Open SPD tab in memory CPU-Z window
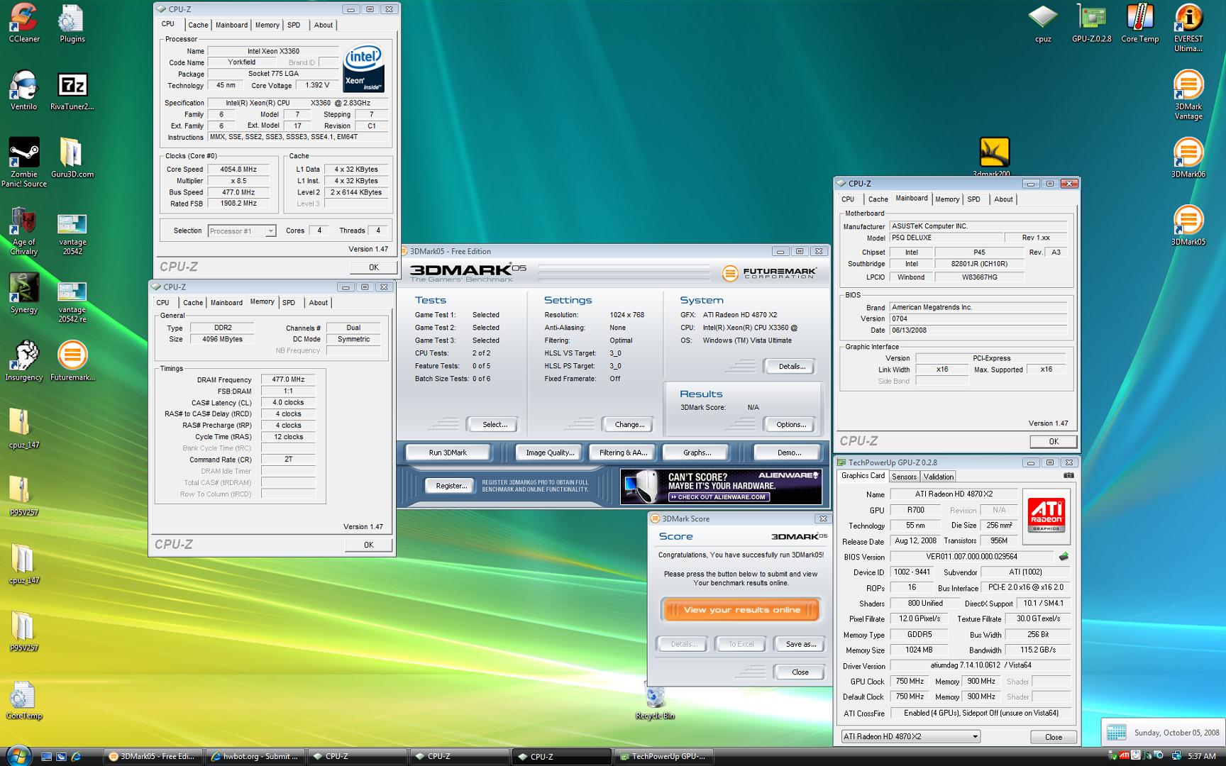The height and width of the screenshot is (766, 1226). [289, 303]
